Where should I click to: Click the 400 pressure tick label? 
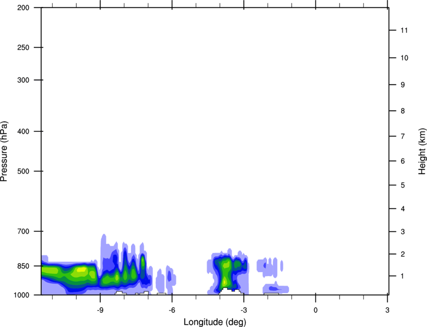tap(23, 131)
